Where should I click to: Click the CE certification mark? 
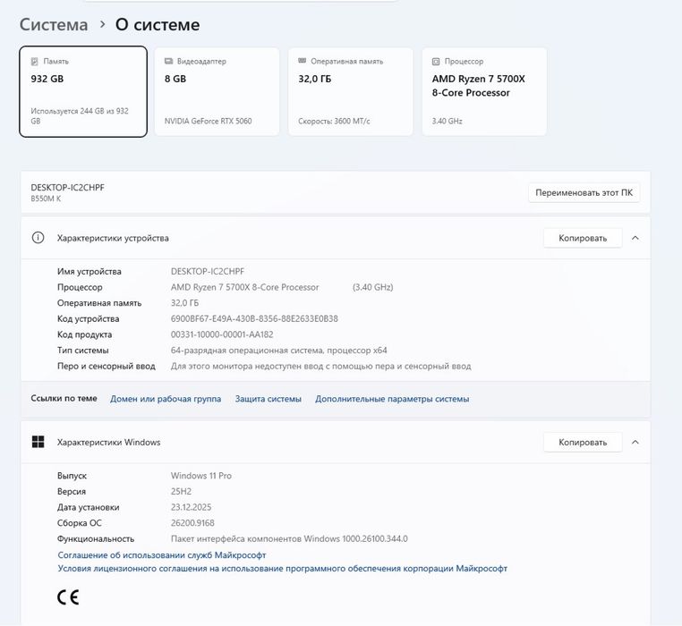(x=68, y=597)
